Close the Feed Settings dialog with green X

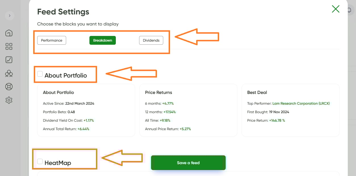(336, 9)
